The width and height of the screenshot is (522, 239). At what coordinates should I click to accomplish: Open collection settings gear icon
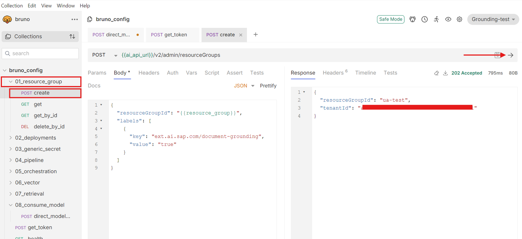[x=460, y=20]
